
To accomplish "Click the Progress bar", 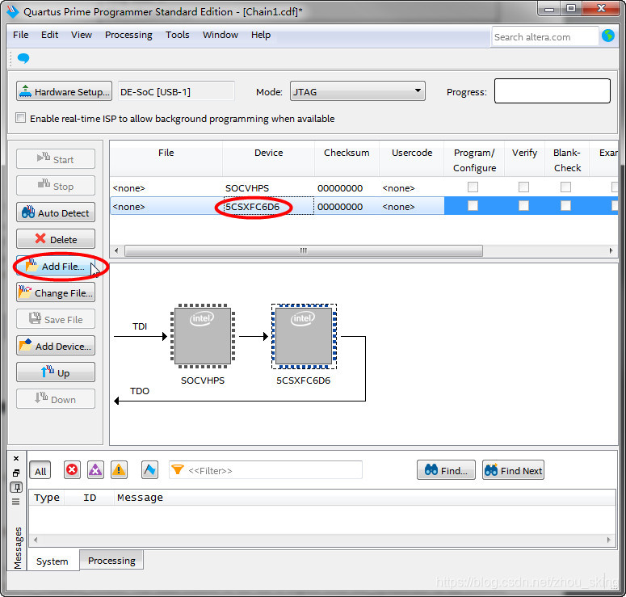I will 552,91.
